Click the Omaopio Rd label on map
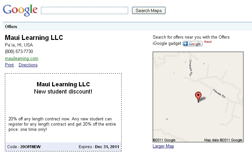252x157 pixels. coord(190,67)
